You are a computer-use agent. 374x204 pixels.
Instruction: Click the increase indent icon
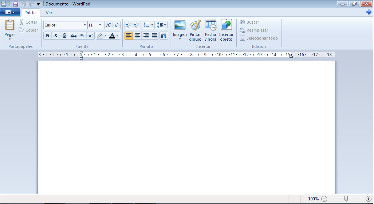137,25
